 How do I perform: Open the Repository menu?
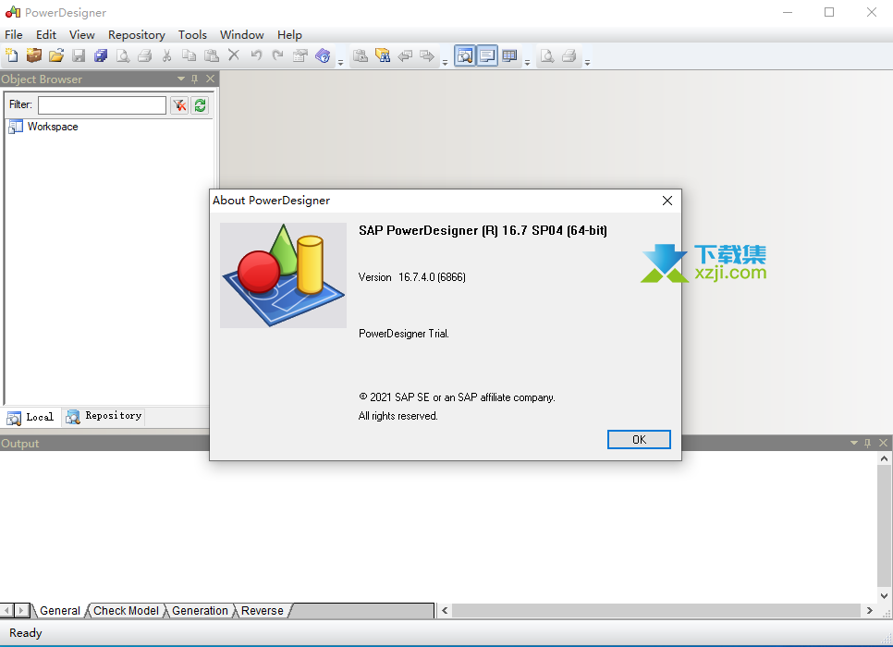pyautogui.click(x=137, y=35)
